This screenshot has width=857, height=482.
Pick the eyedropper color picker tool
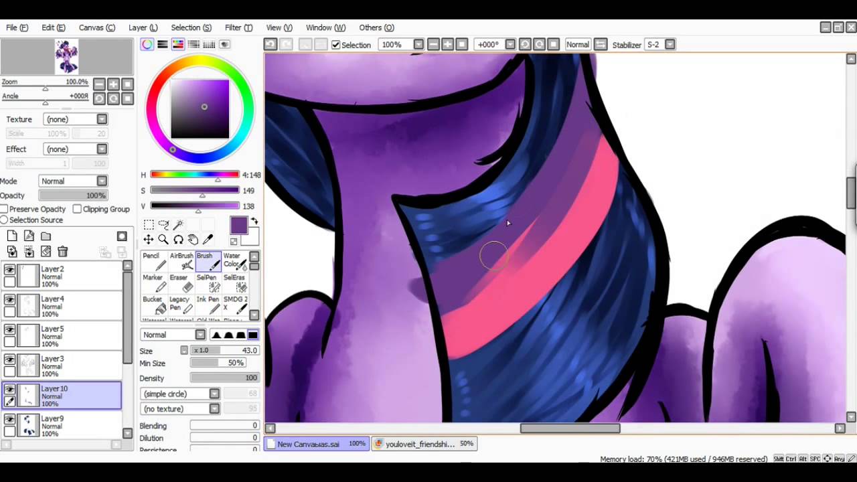(x=208, y=240)
